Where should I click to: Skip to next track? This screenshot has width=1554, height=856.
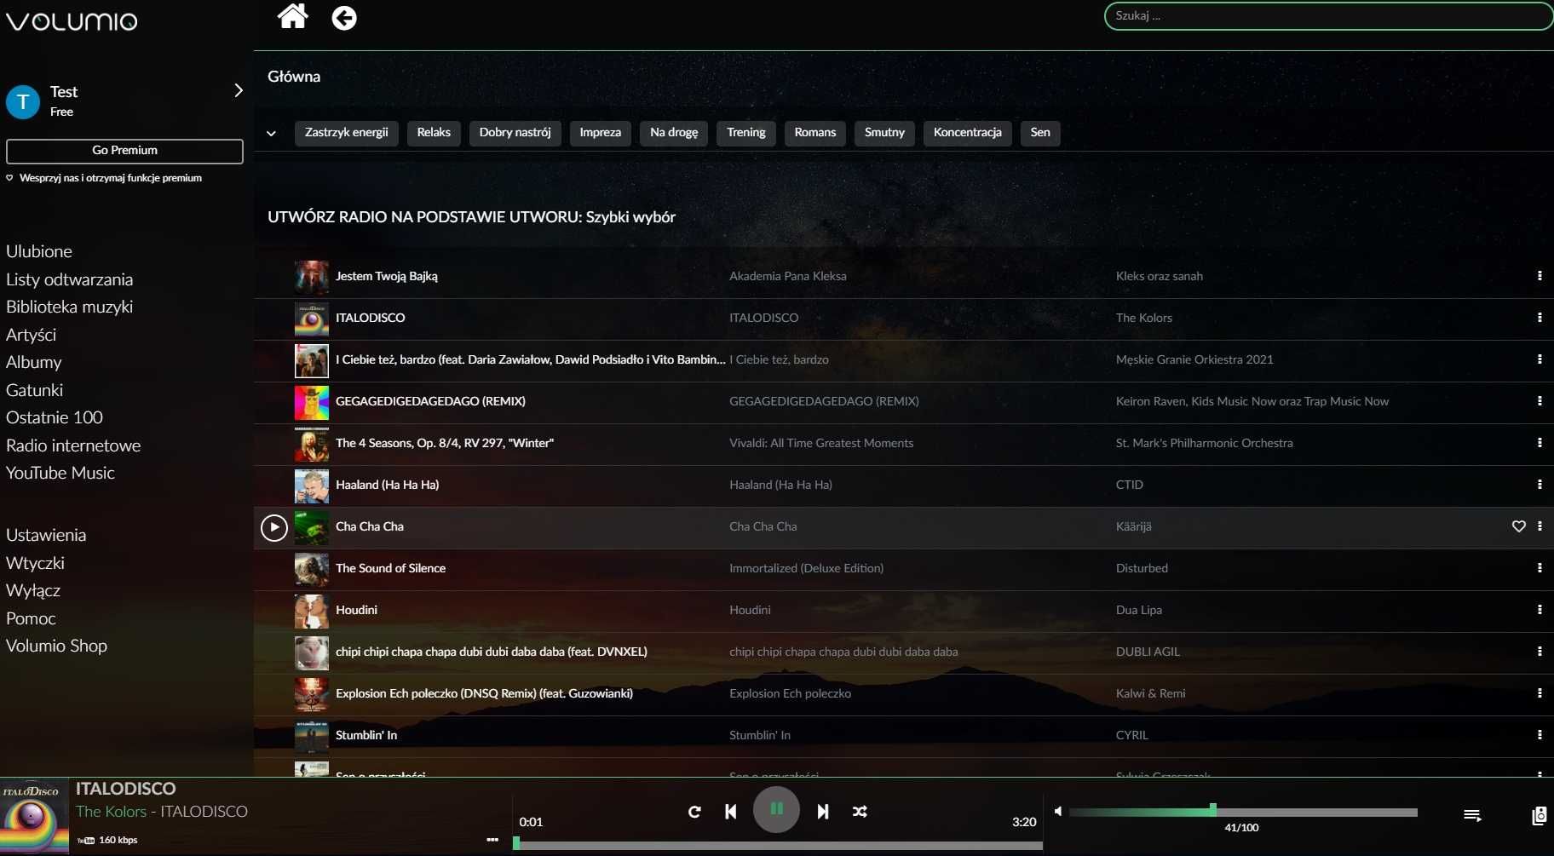pyautogui.click(x=822, y=812)
